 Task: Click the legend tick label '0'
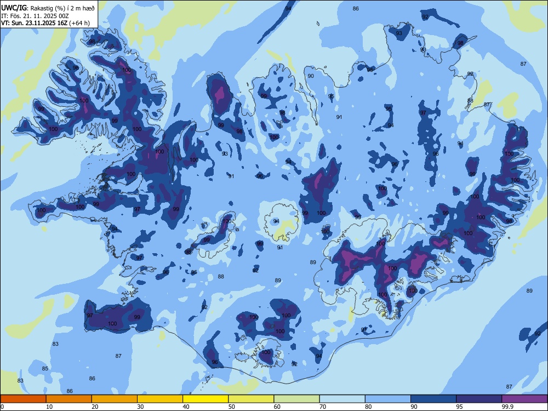pos(2,407)
